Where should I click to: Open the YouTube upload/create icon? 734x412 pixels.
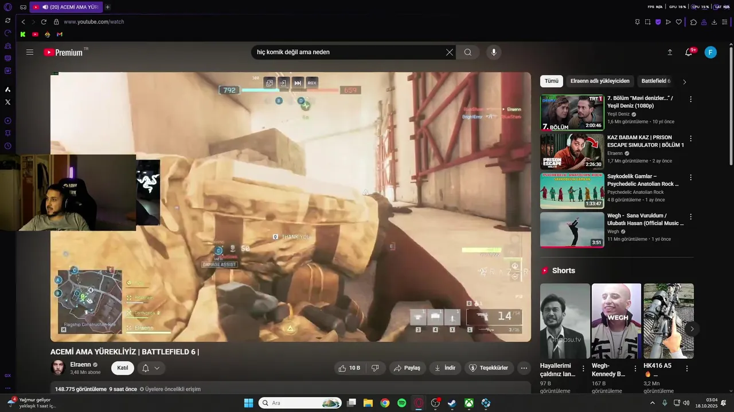pyautogui.click(x=670, y=52)
